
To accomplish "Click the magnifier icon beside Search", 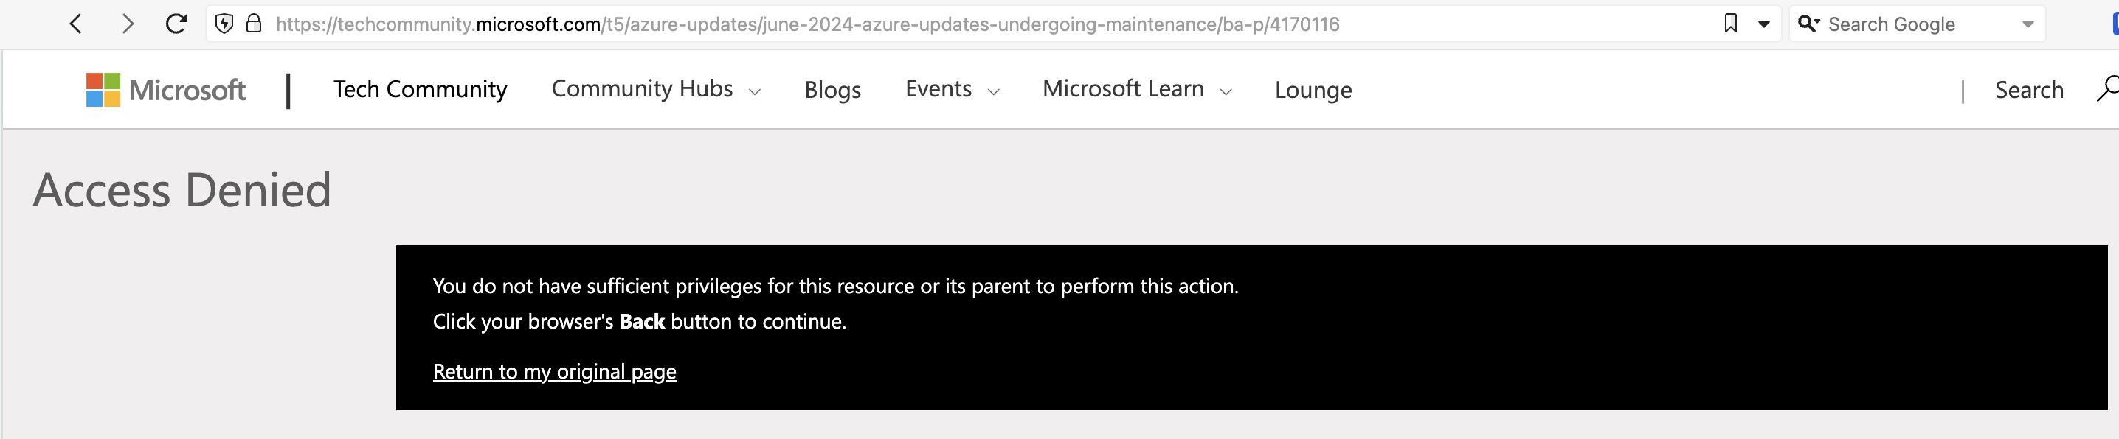I will 2107,88.
